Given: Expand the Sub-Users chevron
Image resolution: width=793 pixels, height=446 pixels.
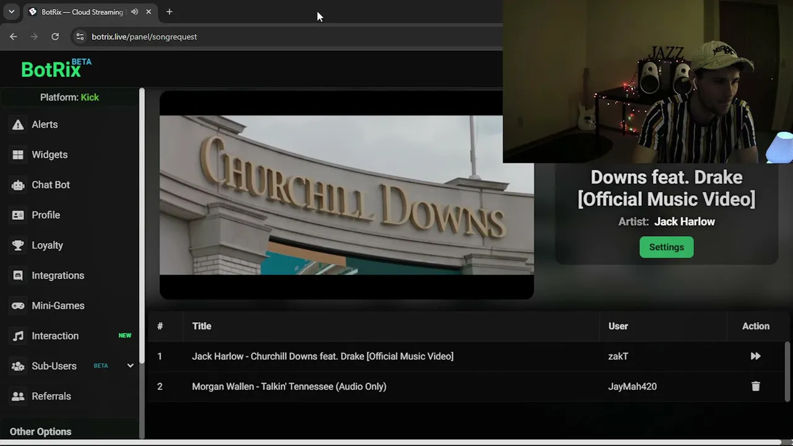Looking at the screenshot, I should [130, 366].
